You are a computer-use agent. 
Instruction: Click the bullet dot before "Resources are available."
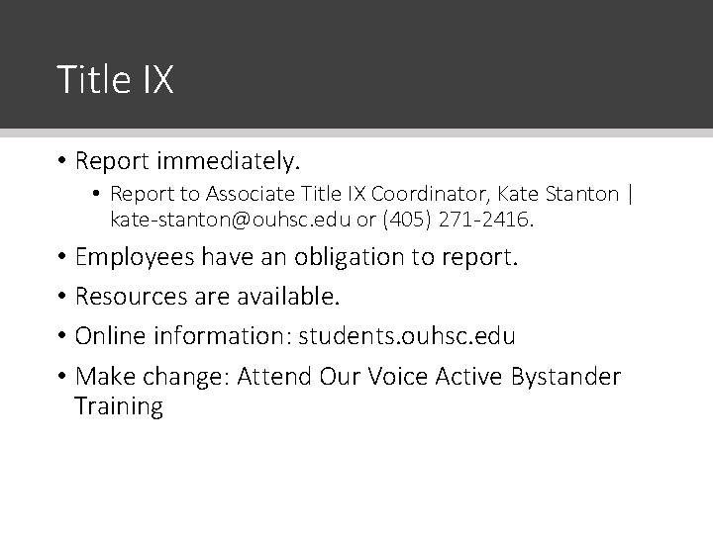coord(61,297)
